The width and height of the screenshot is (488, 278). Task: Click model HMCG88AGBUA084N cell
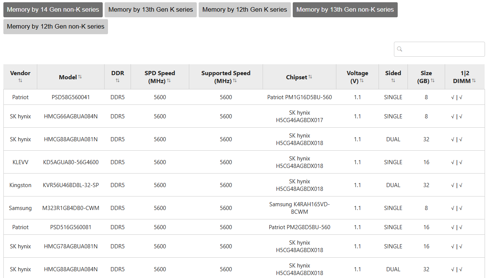tap(71, 269)
